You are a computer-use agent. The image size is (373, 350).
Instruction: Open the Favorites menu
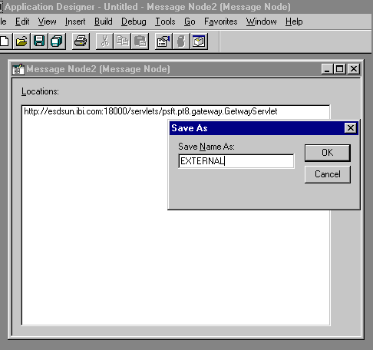[221, 21]
